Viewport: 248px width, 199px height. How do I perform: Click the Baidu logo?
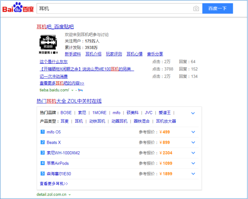[18, 8]
